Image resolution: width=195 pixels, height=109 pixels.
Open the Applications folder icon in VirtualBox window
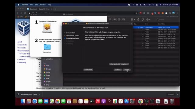tap(47, 47)
